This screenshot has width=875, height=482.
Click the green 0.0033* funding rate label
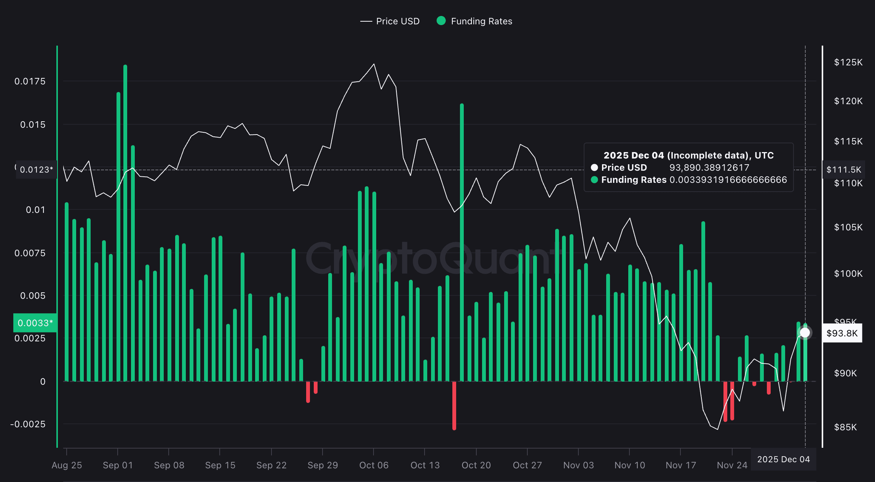[x=35, y=323]
